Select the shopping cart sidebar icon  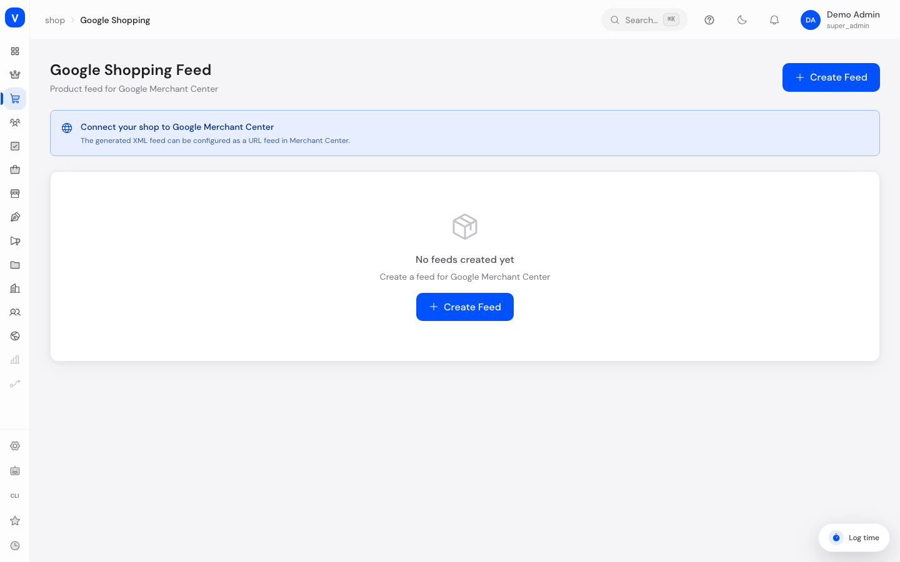tap(15, 99)
